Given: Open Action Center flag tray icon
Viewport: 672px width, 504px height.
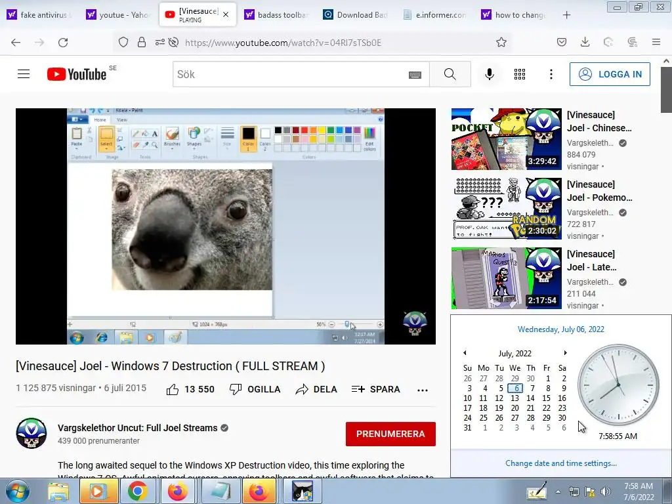Looking at the screenshot, I should click(x=590, y=492).
